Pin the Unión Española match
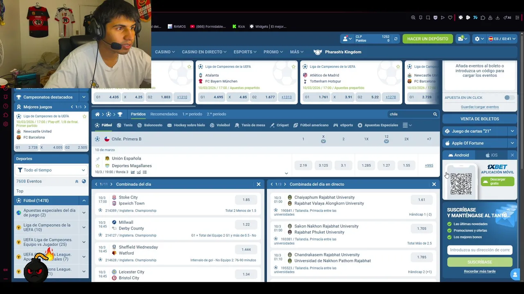The image size is (524, 294). (x=97, y=158)
